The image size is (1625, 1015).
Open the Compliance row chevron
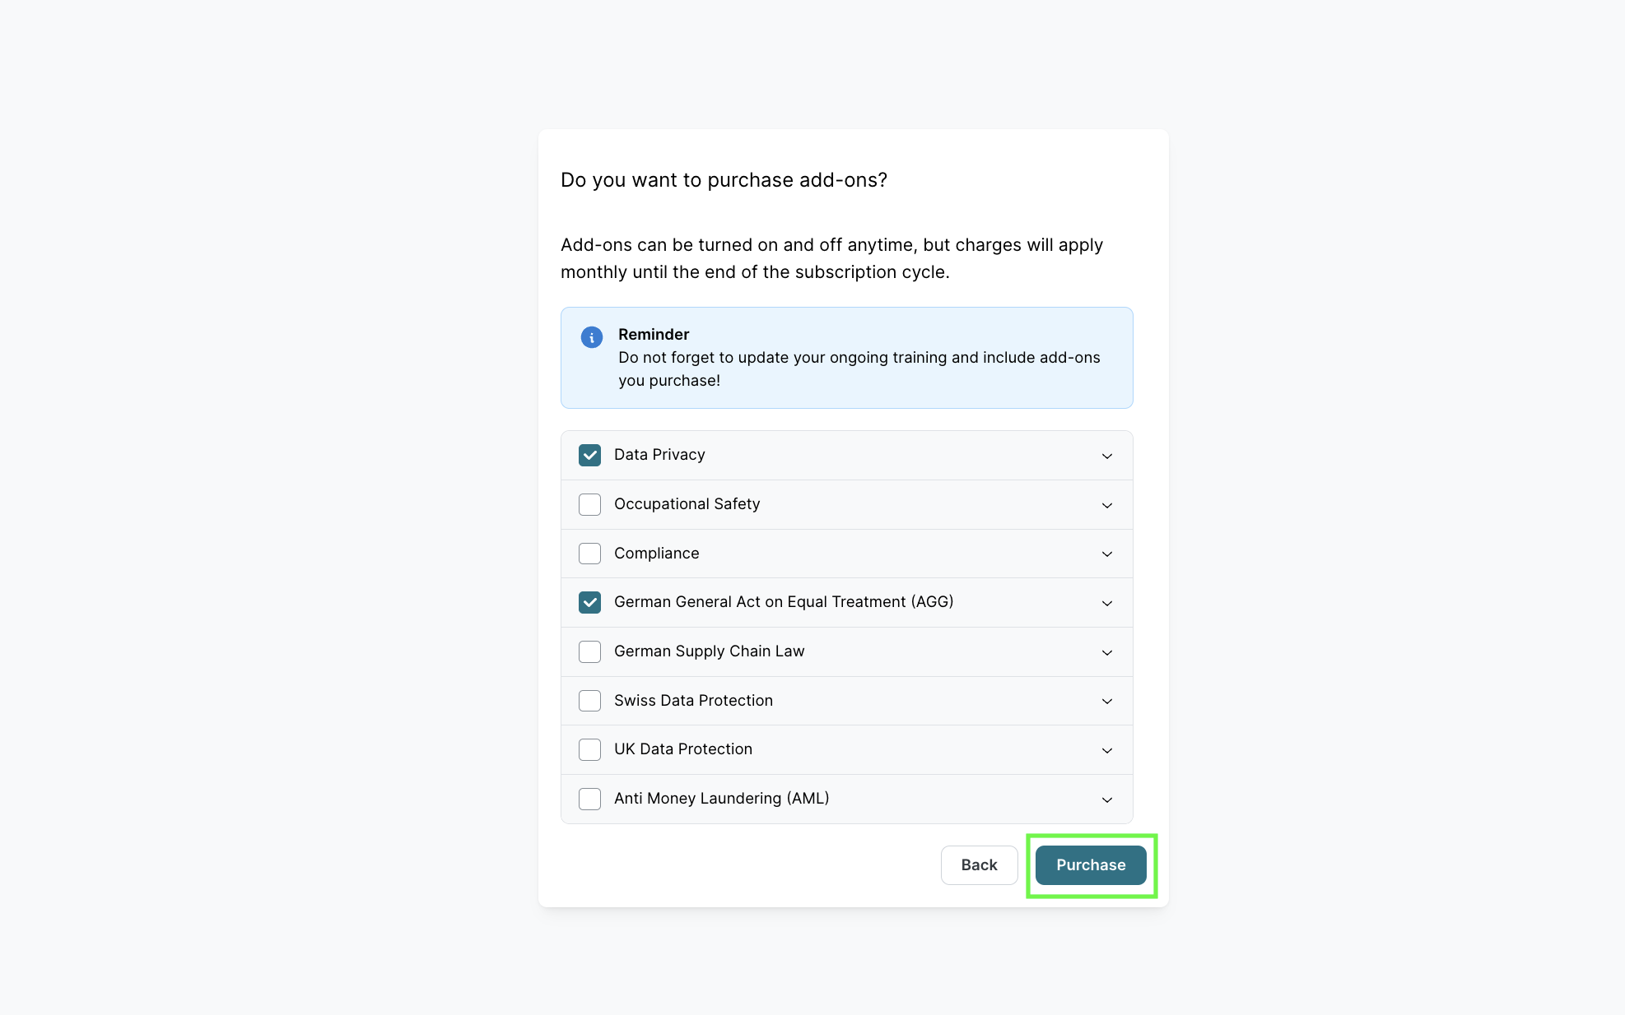click(x=1107, y=554)
